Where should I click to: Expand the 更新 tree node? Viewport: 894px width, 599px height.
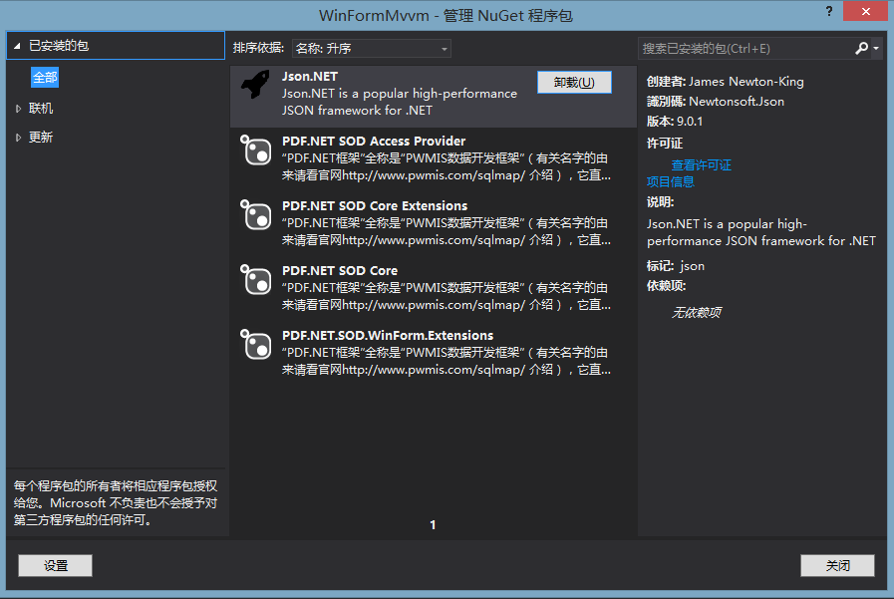[x=18, y=138]
